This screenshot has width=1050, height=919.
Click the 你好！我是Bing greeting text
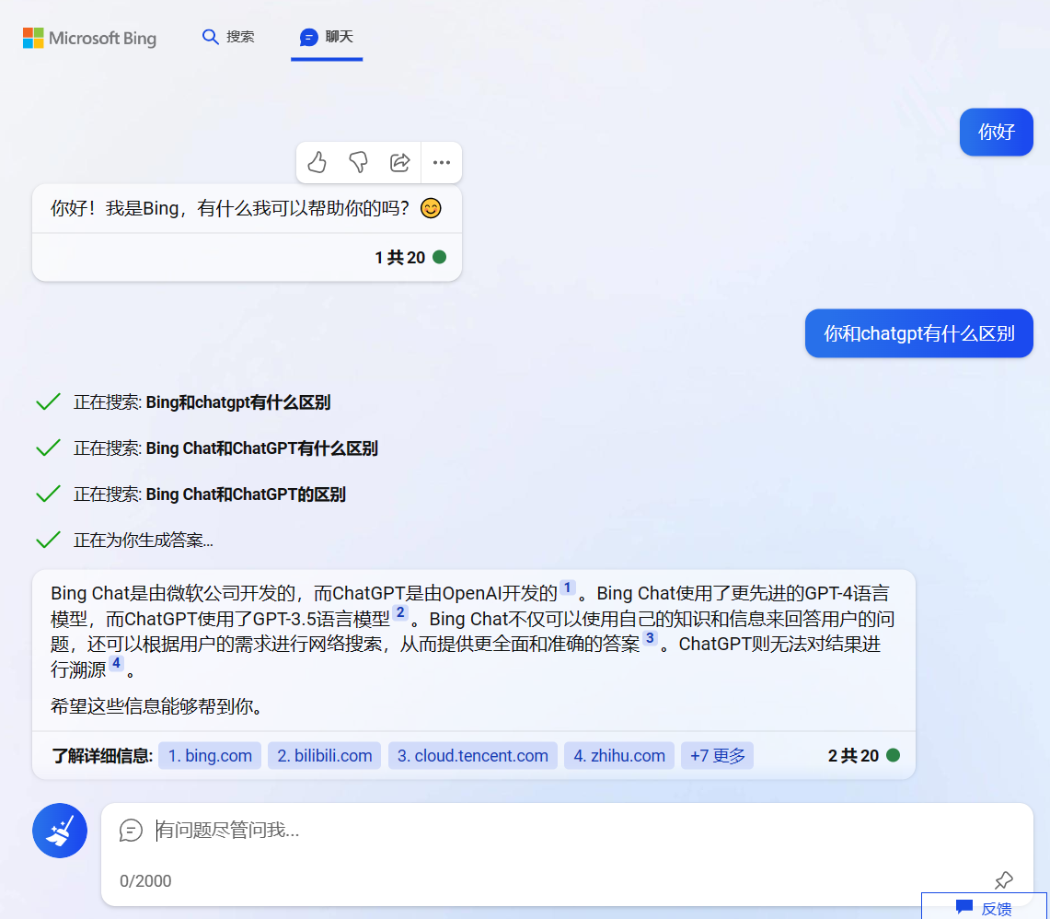[247, 208]
